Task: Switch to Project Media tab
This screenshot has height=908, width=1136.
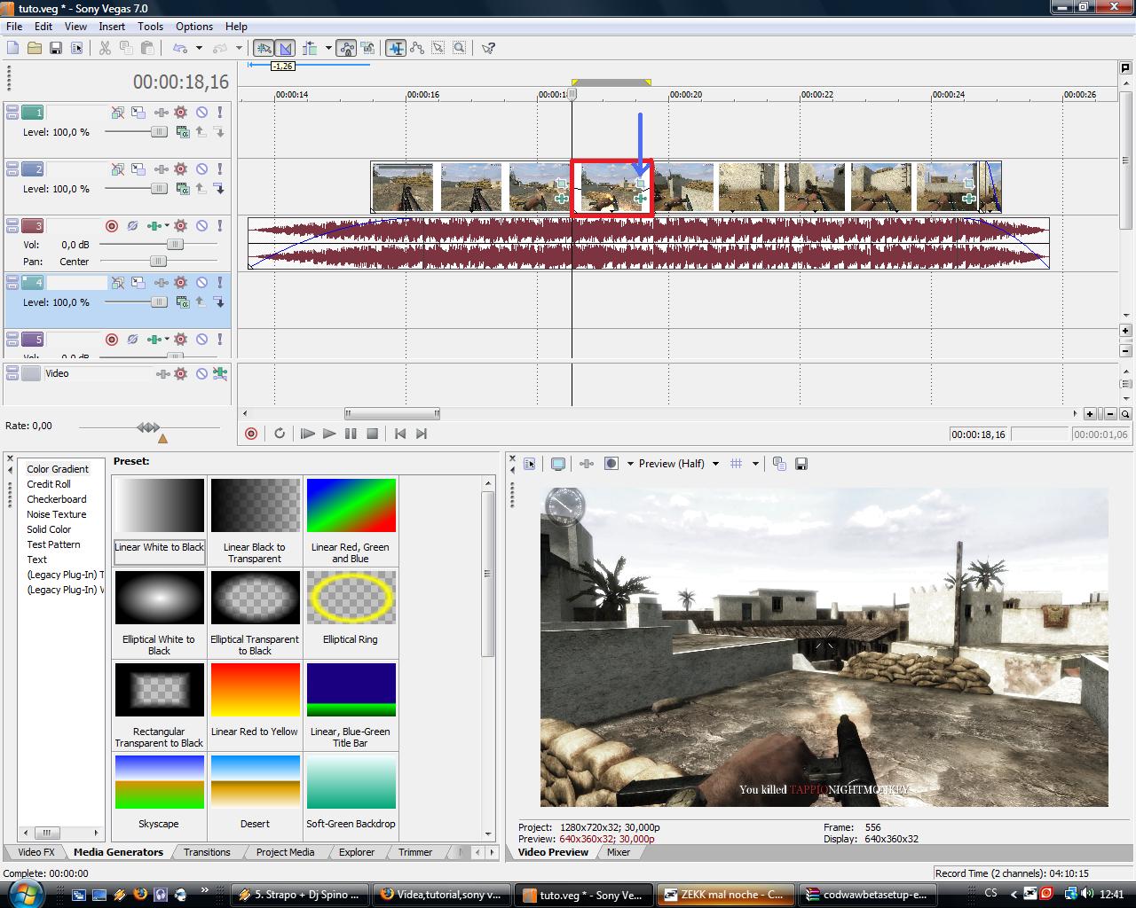Action: click(x=285, y=852)
